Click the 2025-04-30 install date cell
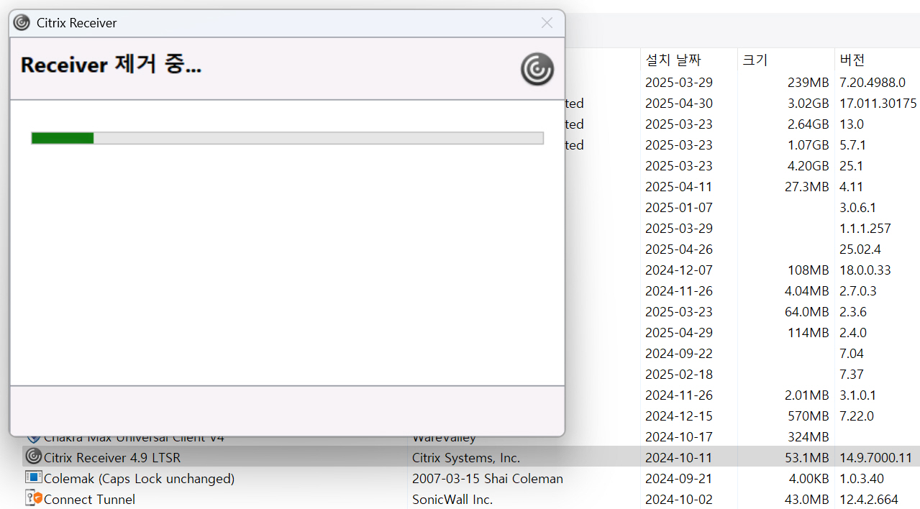The height and width of the screenshot is (509, 920). (x=678, y=103)
